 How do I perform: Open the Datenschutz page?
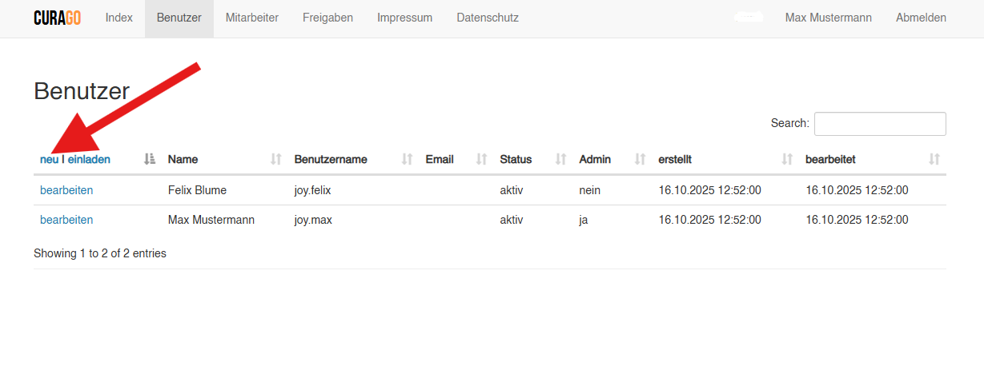point(487,18)
